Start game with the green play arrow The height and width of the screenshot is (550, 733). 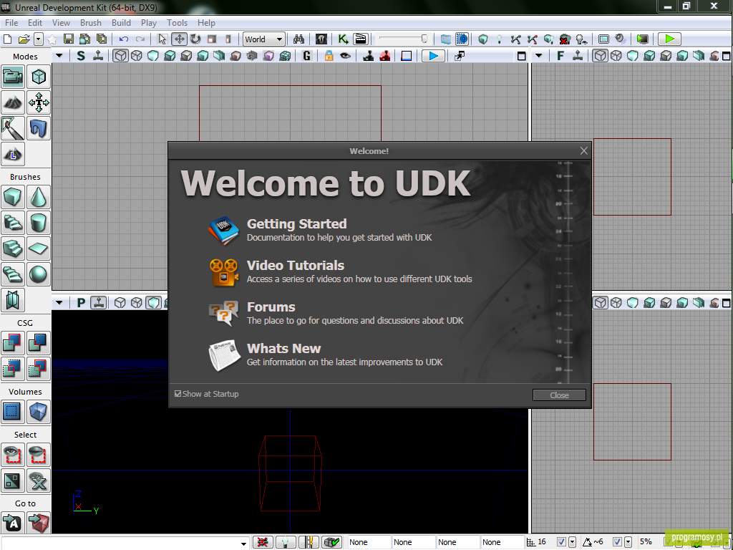tap(669, 39)
